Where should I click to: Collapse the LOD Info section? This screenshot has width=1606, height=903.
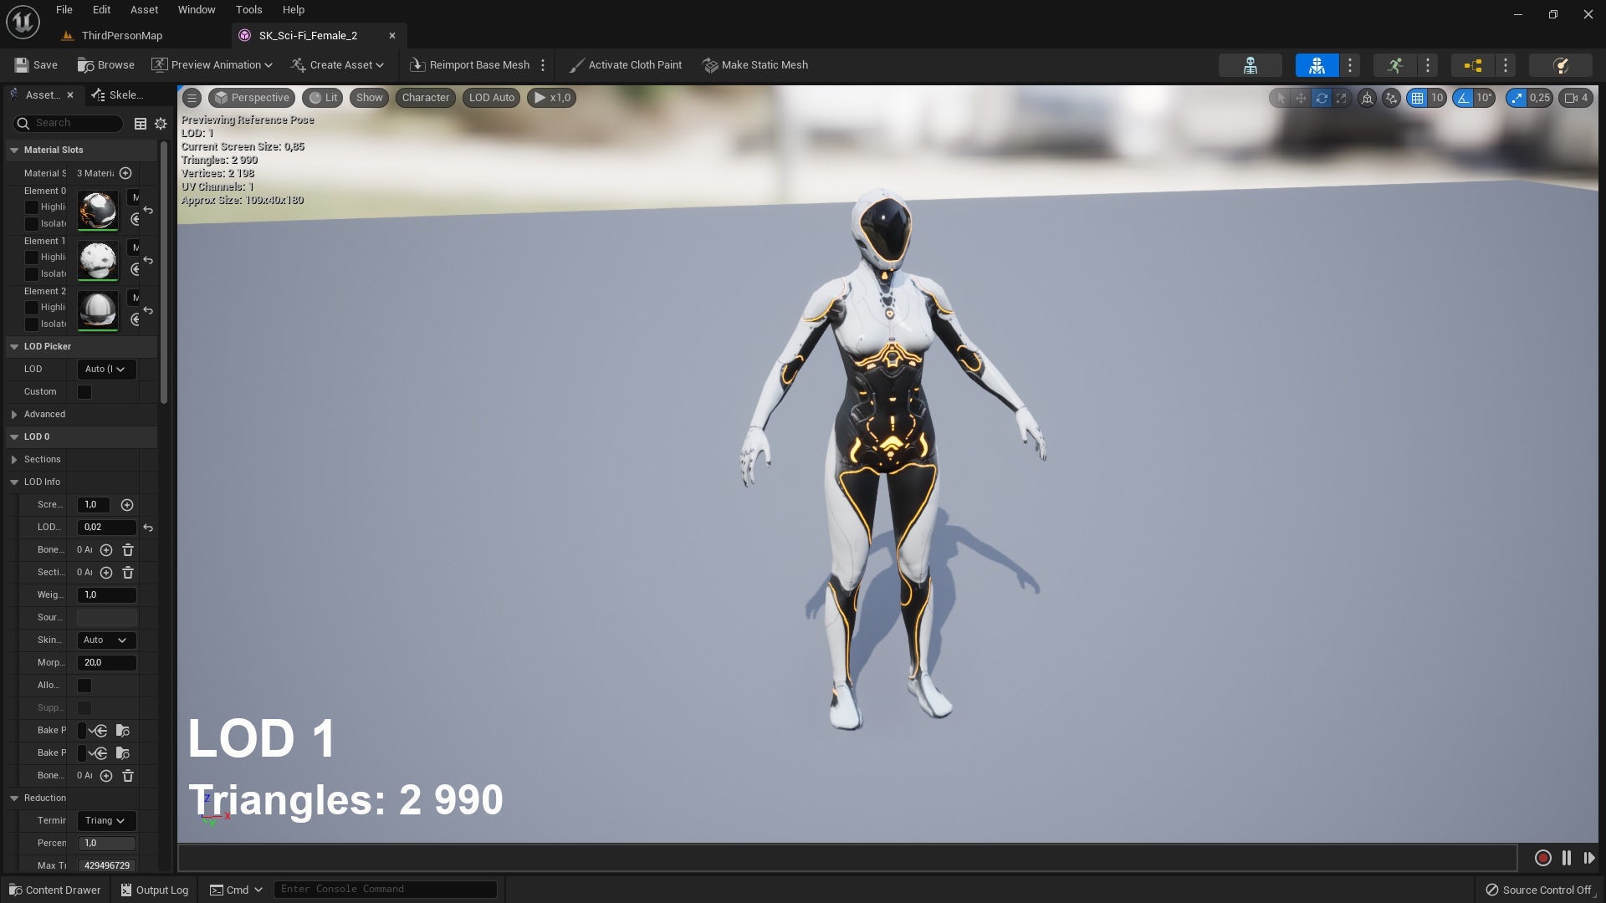coord(14,482)
